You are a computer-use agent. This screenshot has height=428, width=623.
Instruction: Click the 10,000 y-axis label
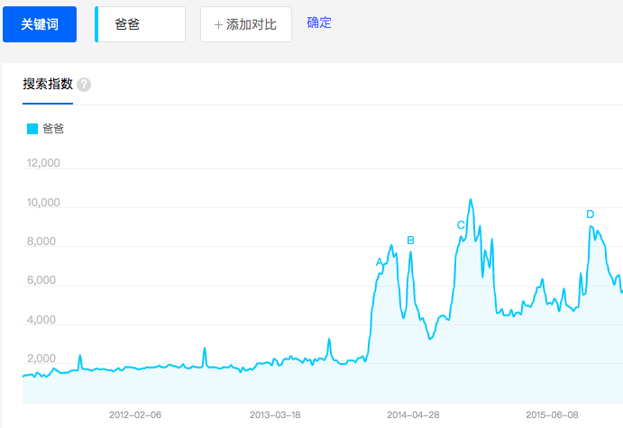(43, 203)
